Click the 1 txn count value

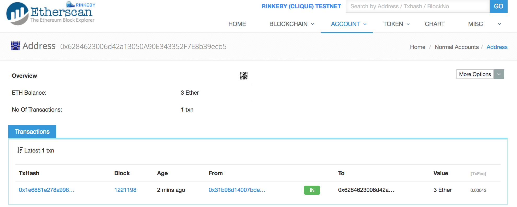click(187, 109)
